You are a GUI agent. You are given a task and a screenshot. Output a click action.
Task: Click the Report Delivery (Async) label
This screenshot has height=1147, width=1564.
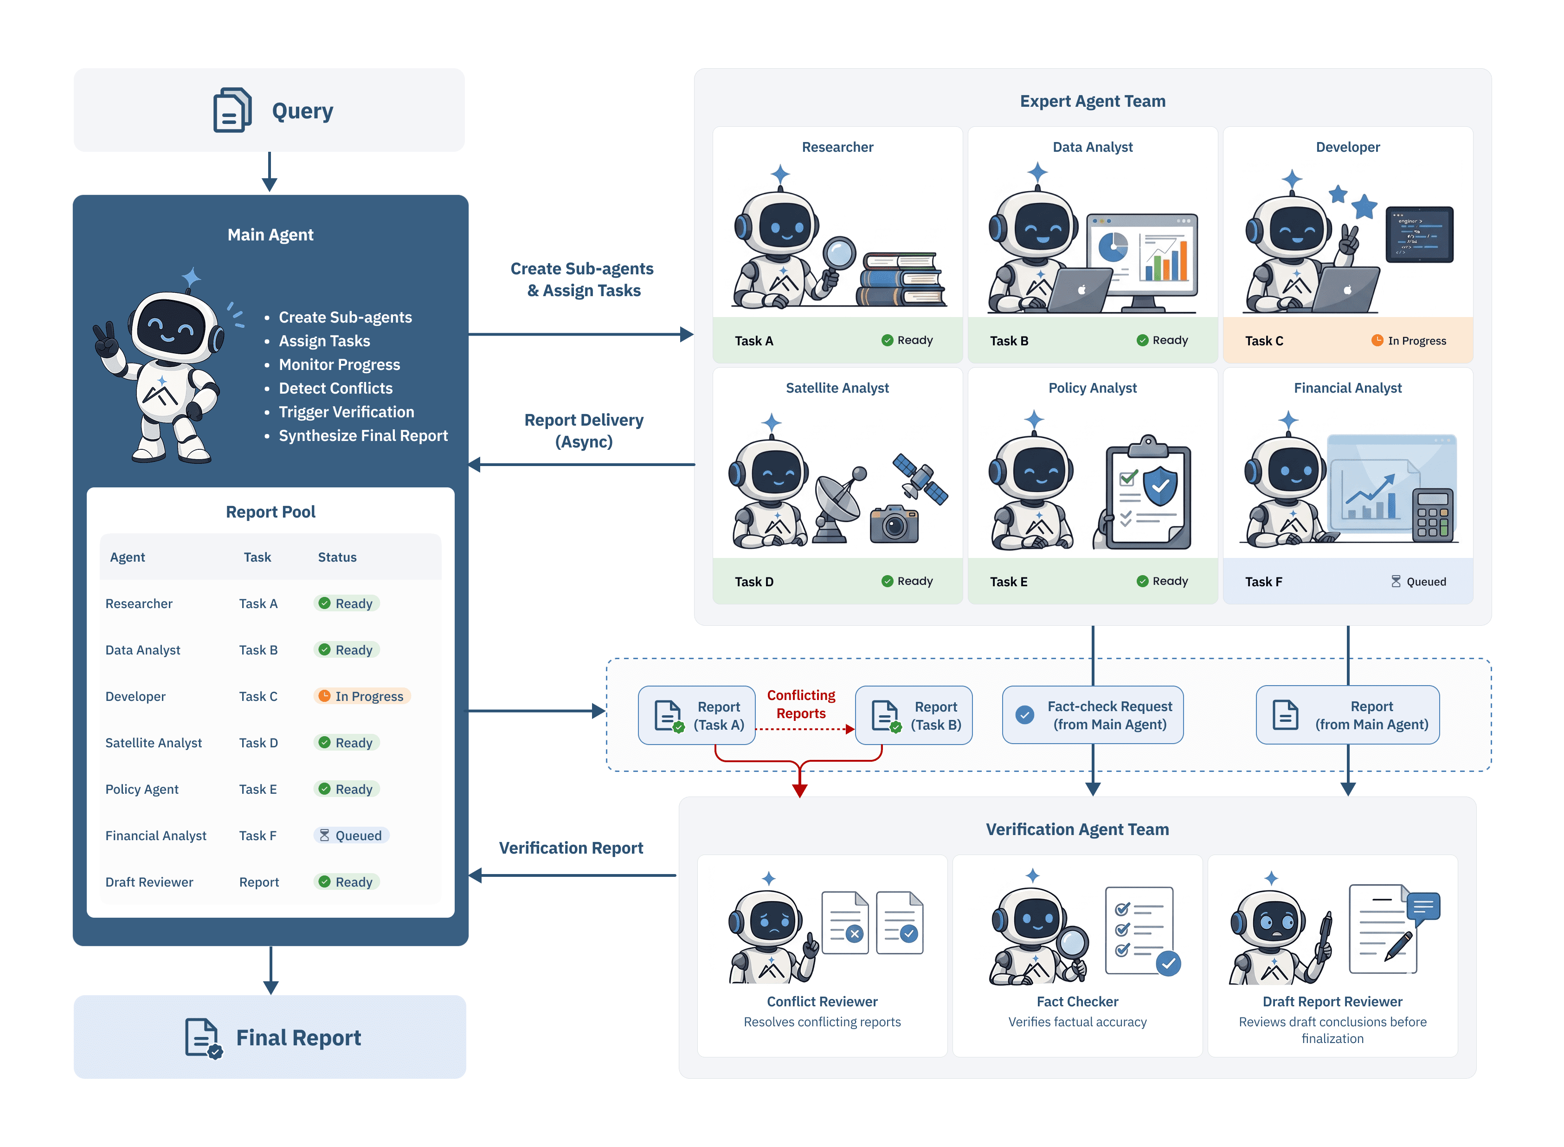584,430
